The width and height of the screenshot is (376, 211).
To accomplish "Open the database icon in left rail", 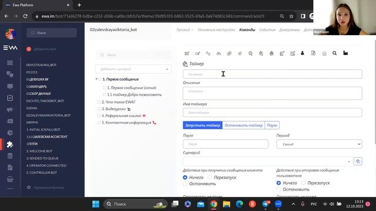I will tap(10, 156).
